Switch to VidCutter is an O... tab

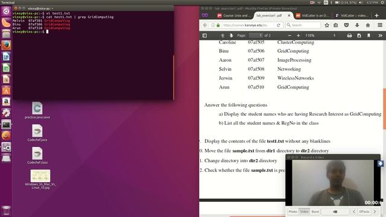point(312,16)
